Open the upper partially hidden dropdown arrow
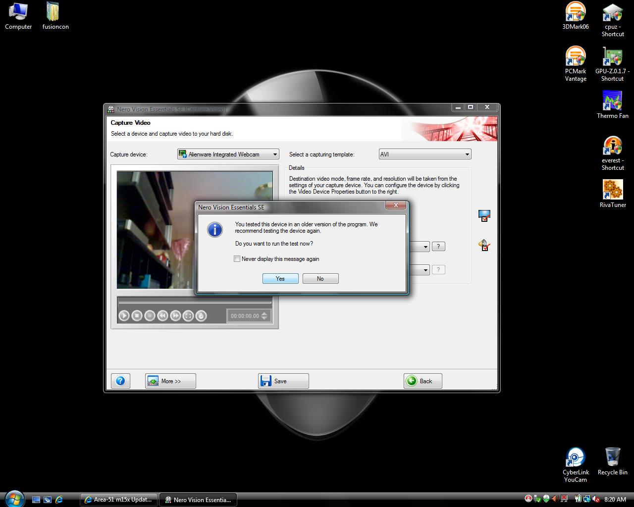Image resolution: width=634 pixels, height=507 pixels. [425, 247]
